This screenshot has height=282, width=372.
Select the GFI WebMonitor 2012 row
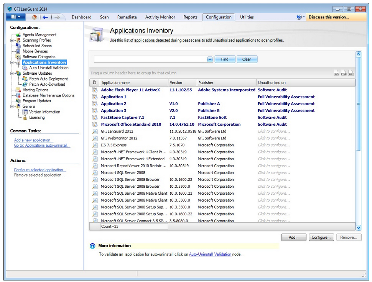(x=222, y=138)
